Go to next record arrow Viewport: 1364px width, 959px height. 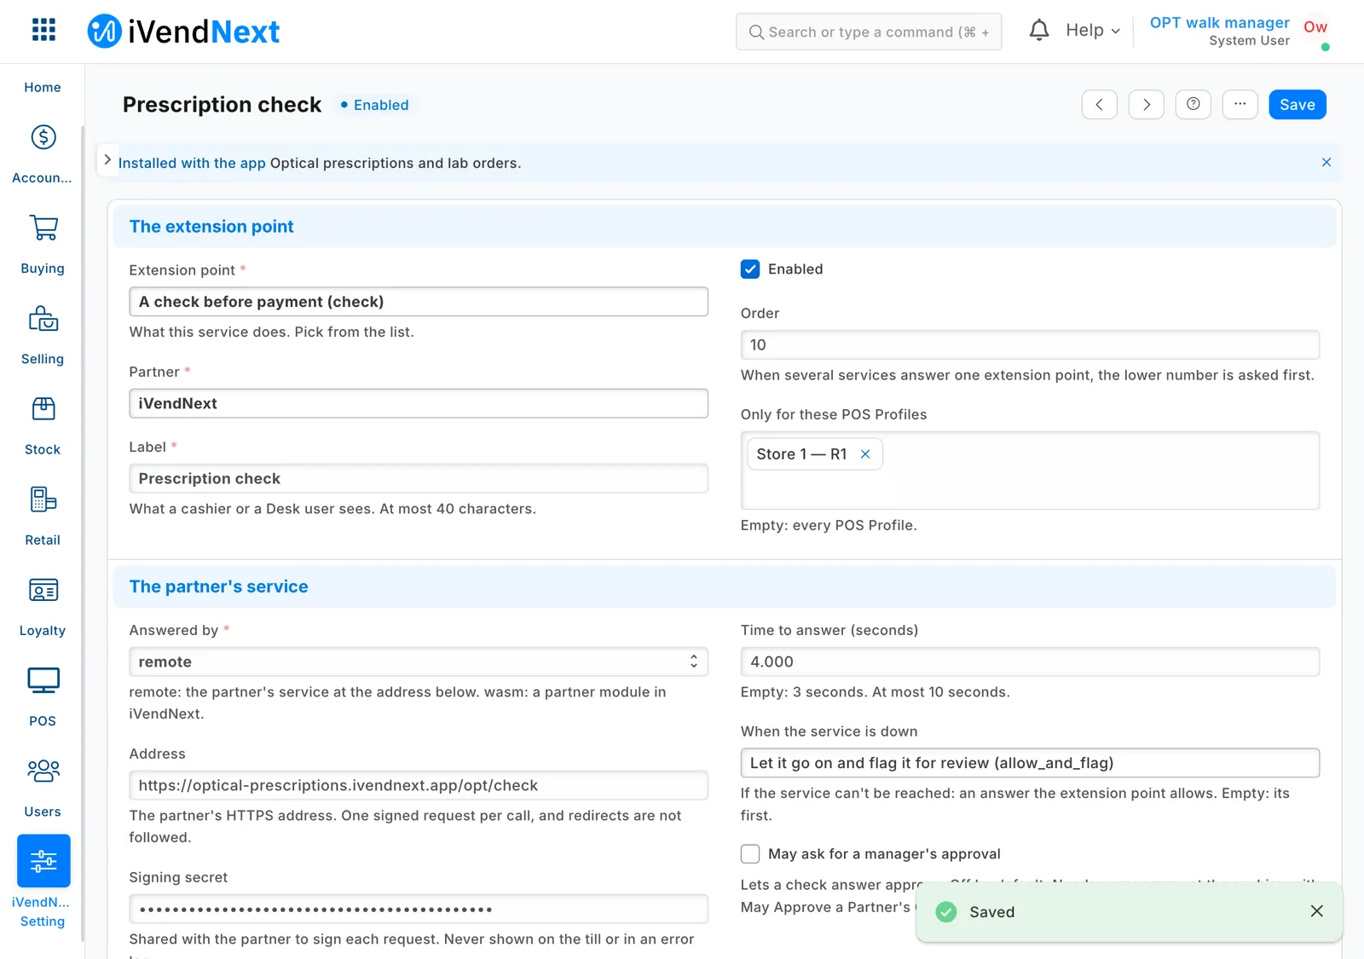point(1147,105)
